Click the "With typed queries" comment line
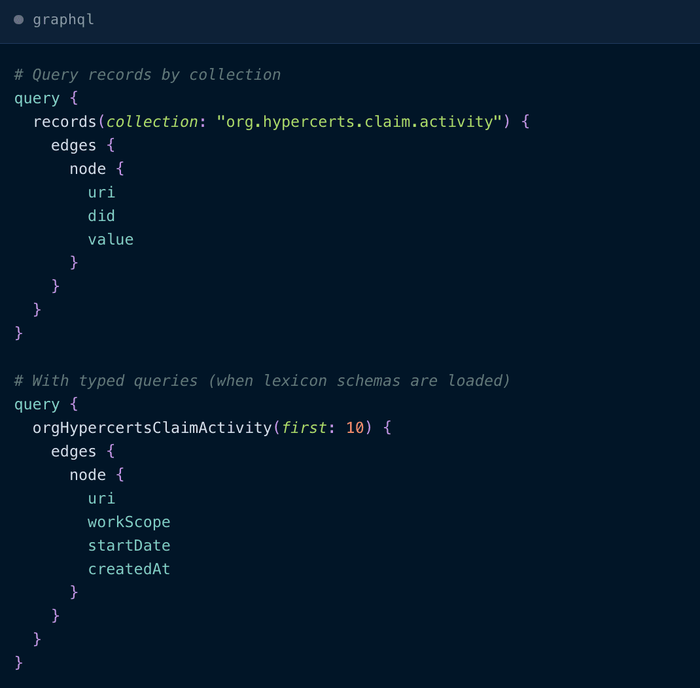The width and height of the screenshot is (700, 688). (x=262, y=381)
